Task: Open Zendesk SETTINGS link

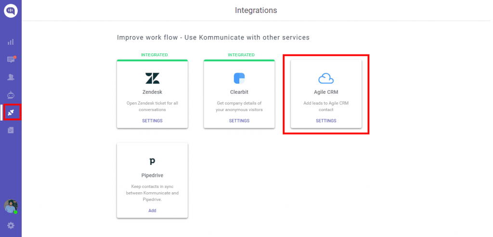Action: [x=152, y=121]
